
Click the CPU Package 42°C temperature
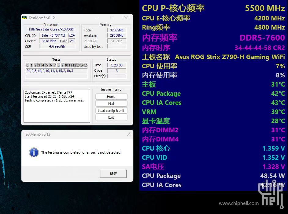278,94
